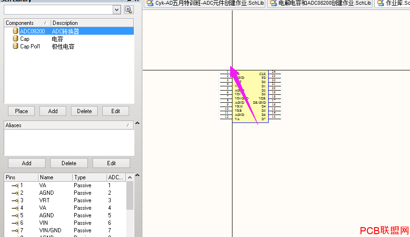The width and height of the screenshot is (410, 237).
Task: Click the Edit button under components list
Action: tap(116, 111)
